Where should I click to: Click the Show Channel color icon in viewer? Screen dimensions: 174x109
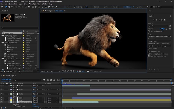tap(77, 71)
